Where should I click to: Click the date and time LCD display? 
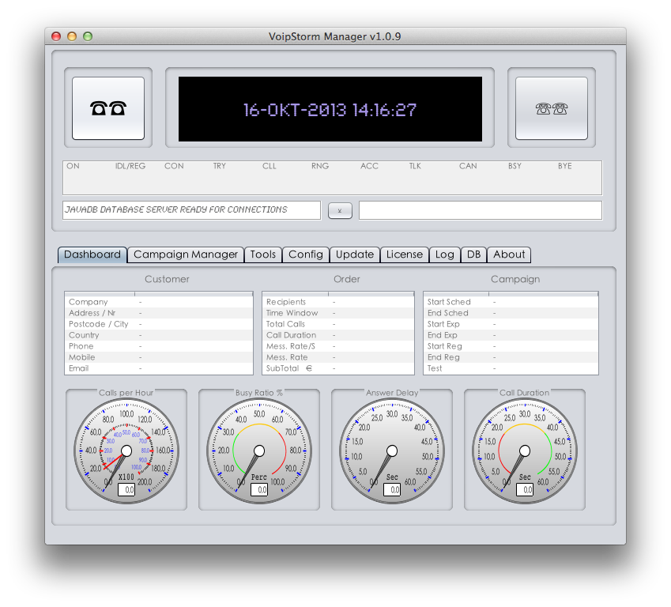click(330, 109)
